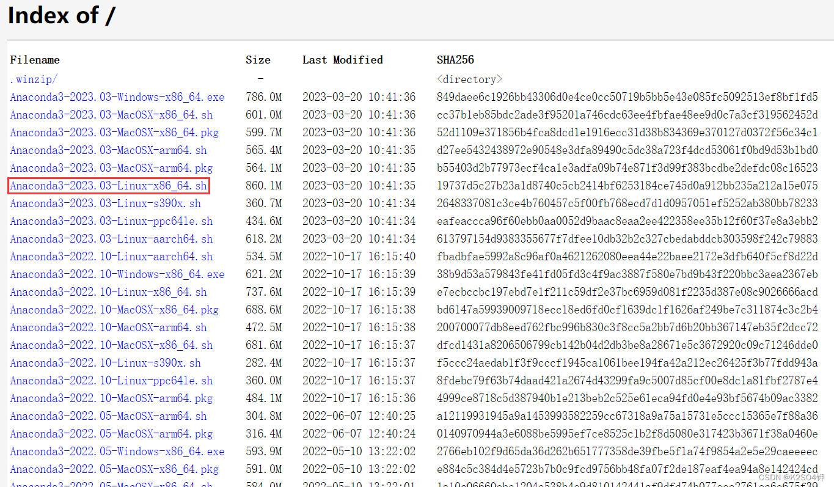Click the 360.0M size value
Viewport: 834px width, 487px height.
pos(263,381)
